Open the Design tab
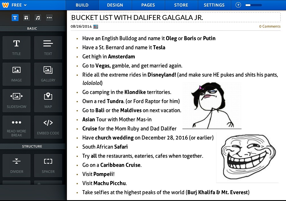Image resolution: width=286 pixels, height=201 pixels. (115, 5)
